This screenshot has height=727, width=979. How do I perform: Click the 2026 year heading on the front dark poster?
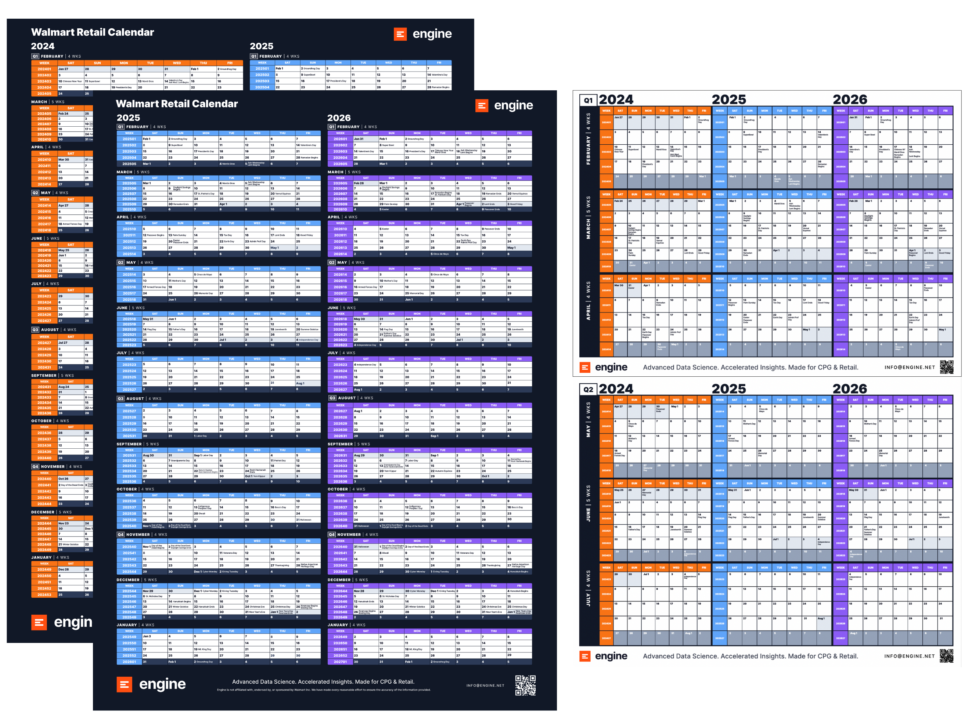pos(339,118)
